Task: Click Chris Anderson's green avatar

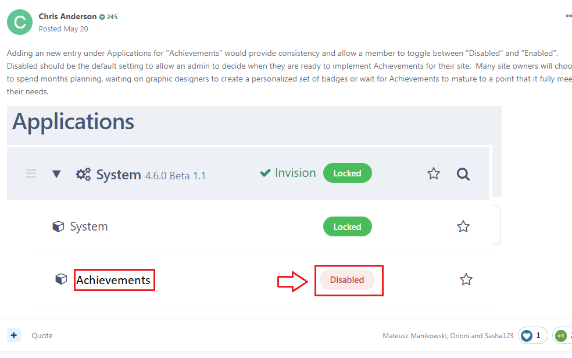Action: (20, 22)
